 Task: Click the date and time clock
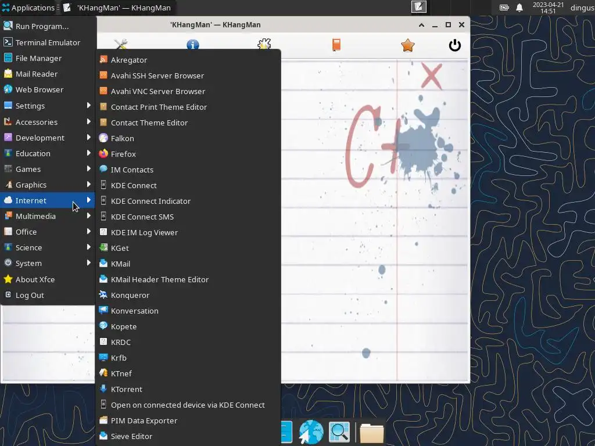[x=548, y=8]
